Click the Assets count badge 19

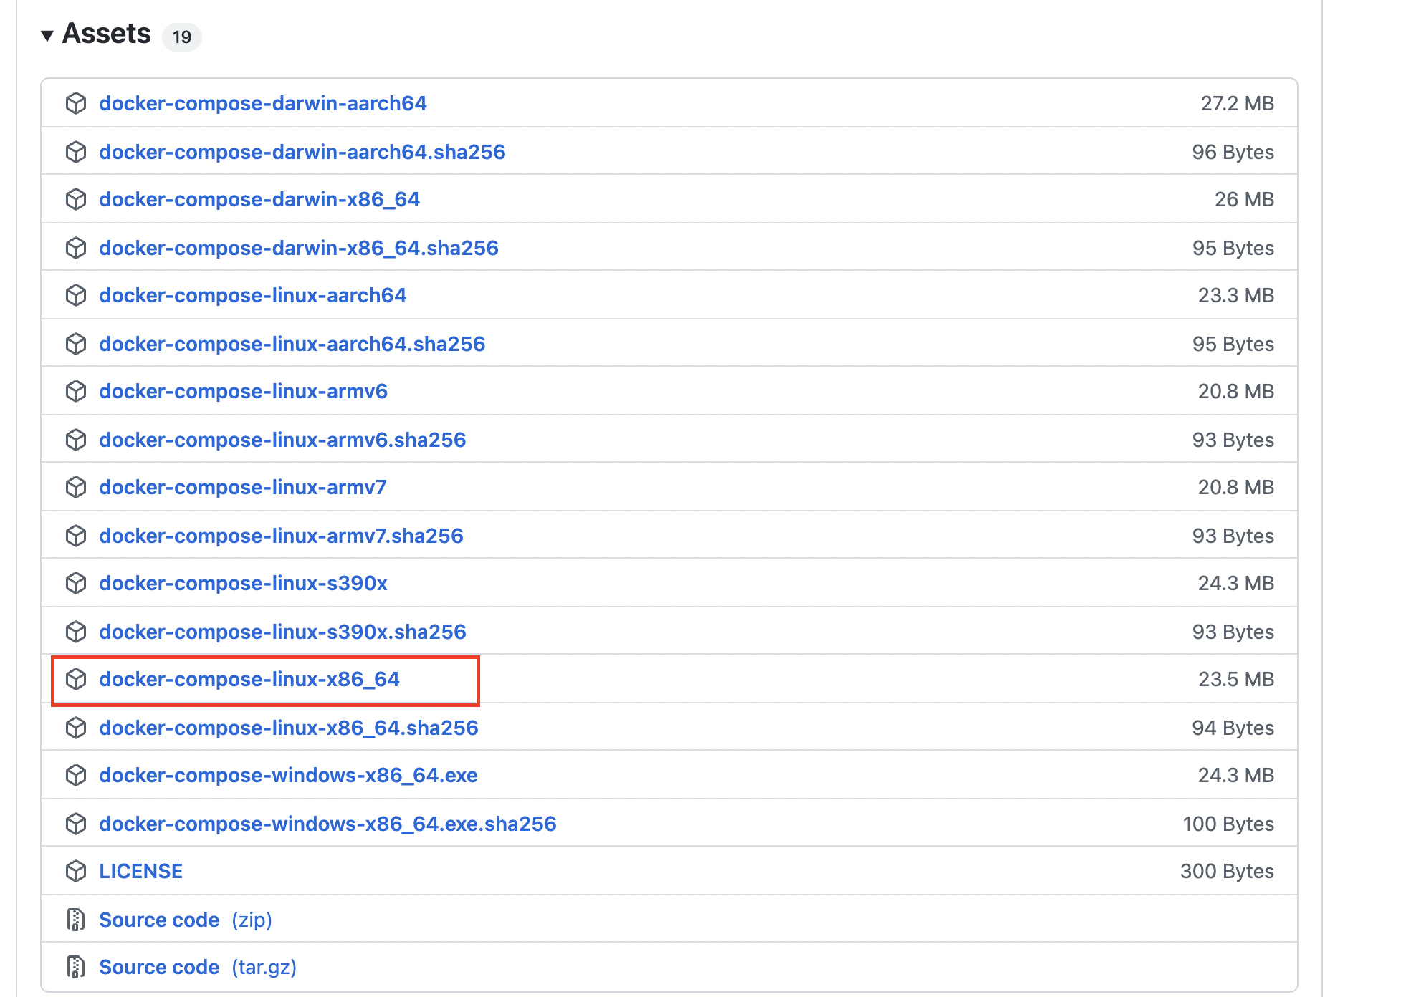pyautogui.click(x=182, y=37)
